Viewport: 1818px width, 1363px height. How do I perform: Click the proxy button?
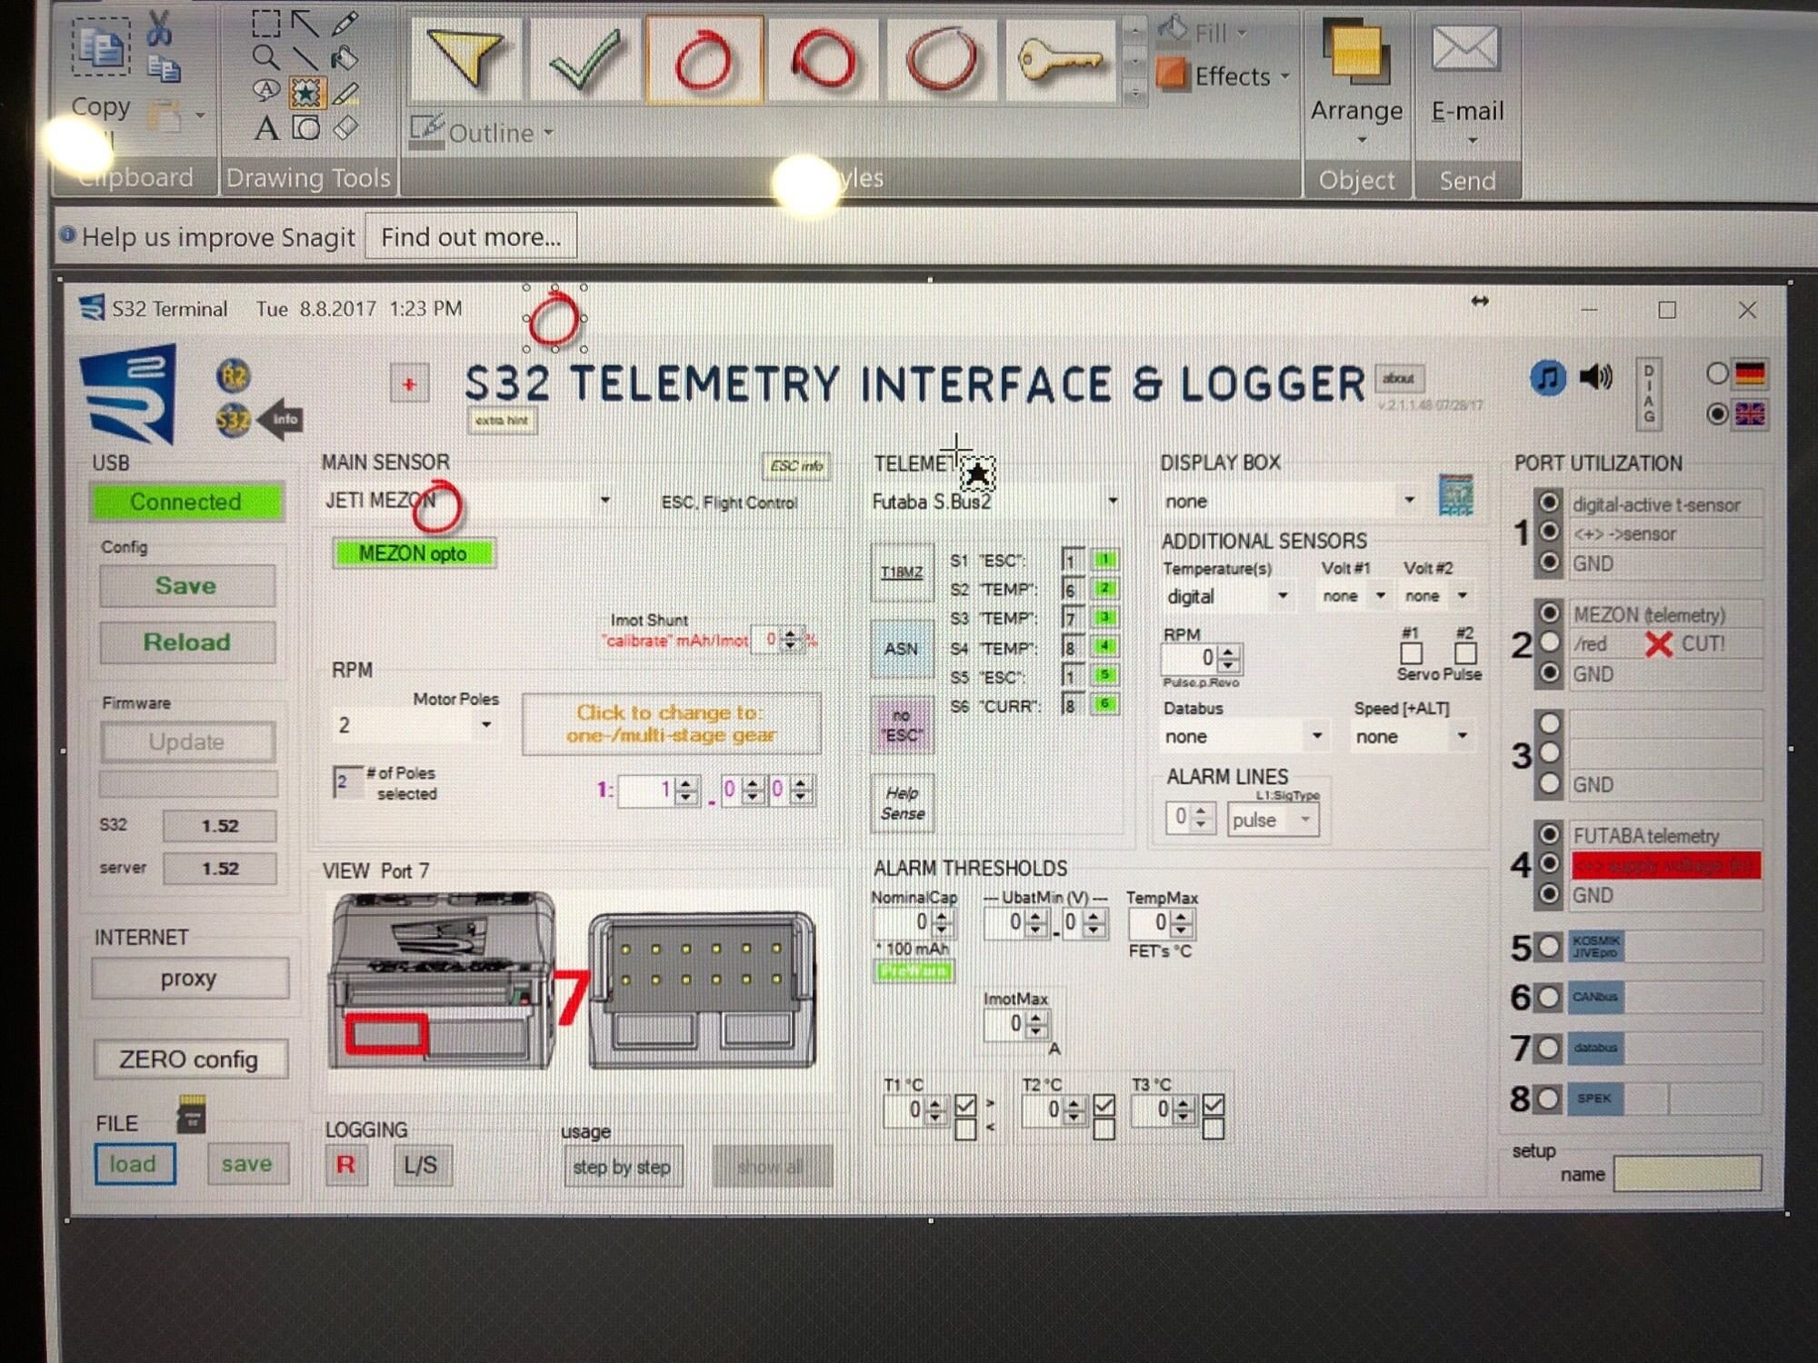189,979
